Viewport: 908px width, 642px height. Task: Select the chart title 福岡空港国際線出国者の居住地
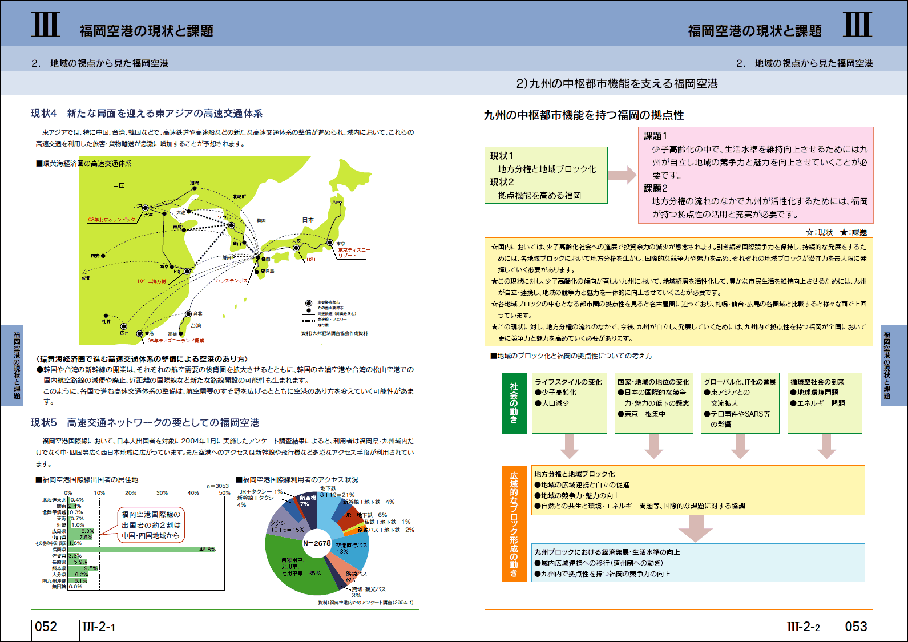click(87, 480)
